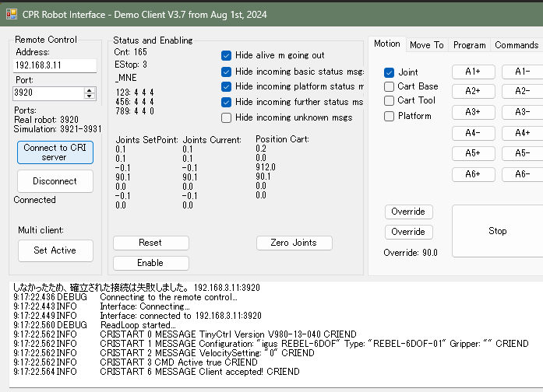The image size is (543, 392).
Task: Click the Address input field
Action: coord(55,65)
